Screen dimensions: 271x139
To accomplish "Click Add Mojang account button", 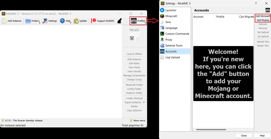I will point(263,20).
